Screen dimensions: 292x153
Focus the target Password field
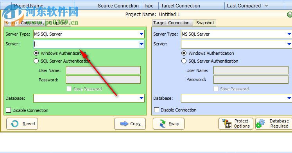(251, 79)
